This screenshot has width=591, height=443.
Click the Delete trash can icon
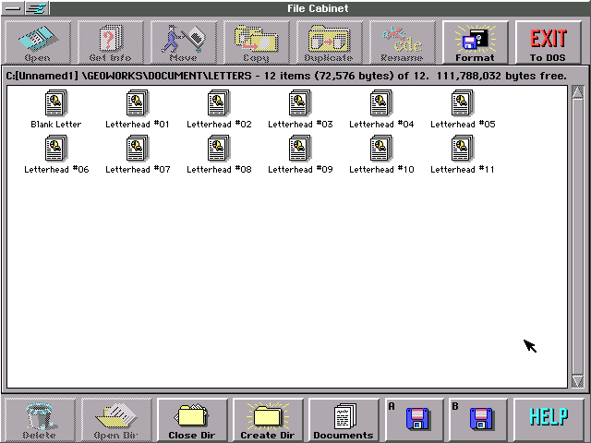coord(40,420)
